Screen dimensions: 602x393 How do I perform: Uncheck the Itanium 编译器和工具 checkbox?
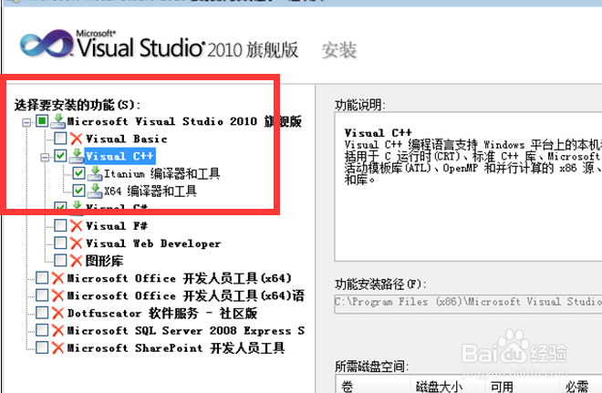point(78,173)
